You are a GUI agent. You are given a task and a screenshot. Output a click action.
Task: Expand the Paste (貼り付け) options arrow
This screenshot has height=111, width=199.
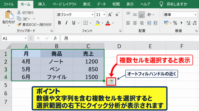click(9, 26)
